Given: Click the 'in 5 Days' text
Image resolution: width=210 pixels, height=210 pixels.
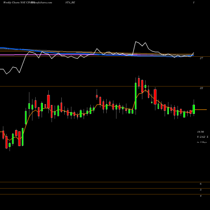Looking at the screenshot, I should [202, 142].
